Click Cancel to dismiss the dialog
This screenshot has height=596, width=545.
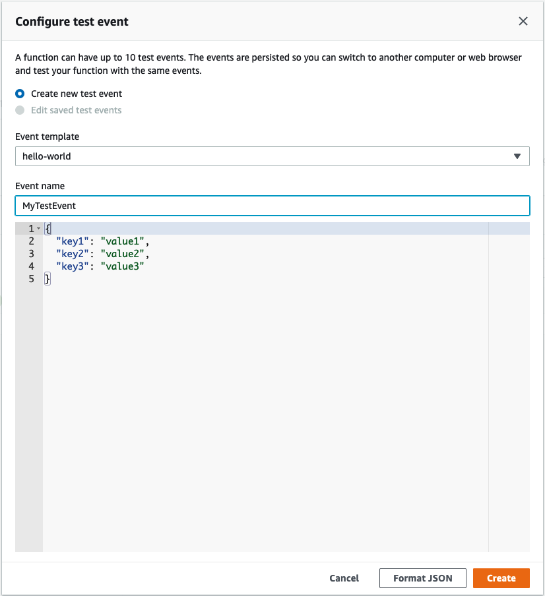click(x=344, y=578)
